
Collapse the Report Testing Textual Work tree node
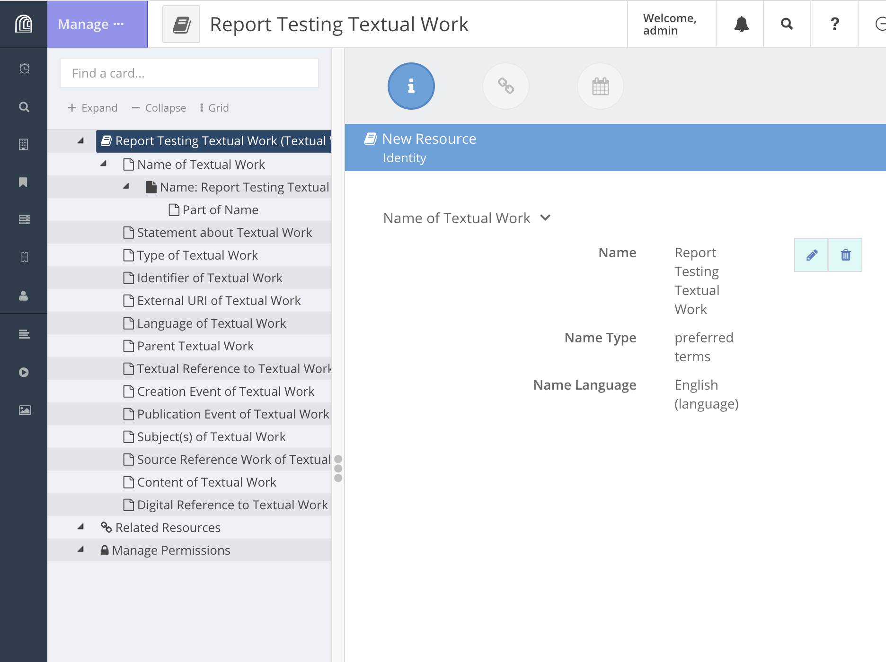click(80, 140)
